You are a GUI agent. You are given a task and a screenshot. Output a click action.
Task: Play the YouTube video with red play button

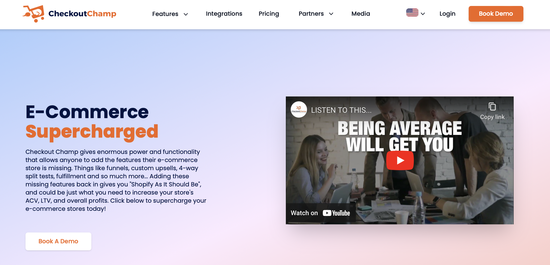400,160
